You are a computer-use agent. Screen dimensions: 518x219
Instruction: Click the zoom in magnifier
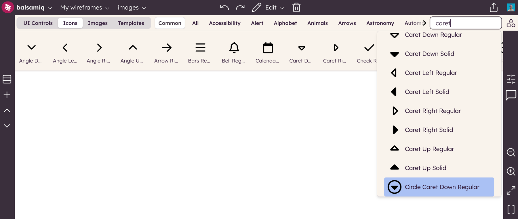coord(511,171)
